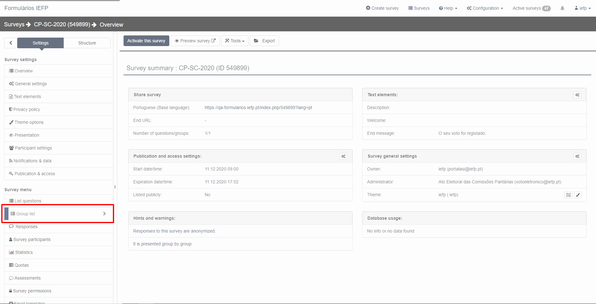Click Preview survey button
The image size is (596, 304).
pyautogui.click(x=195, y=41)
